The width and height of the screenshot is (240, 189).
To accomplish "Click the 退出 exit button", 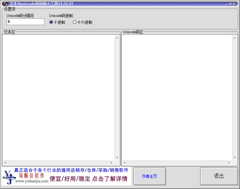I will tap(219, 176).
